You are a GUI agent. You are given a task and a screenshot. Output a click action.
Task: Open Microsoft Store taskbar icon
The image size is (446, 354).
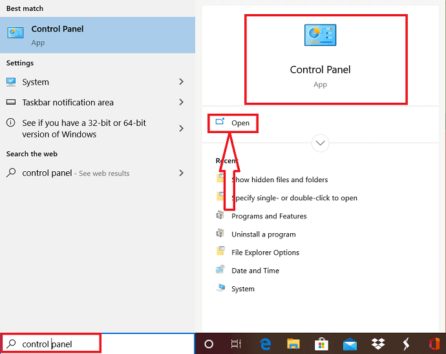pyautogui.click(x=321, y=344)
